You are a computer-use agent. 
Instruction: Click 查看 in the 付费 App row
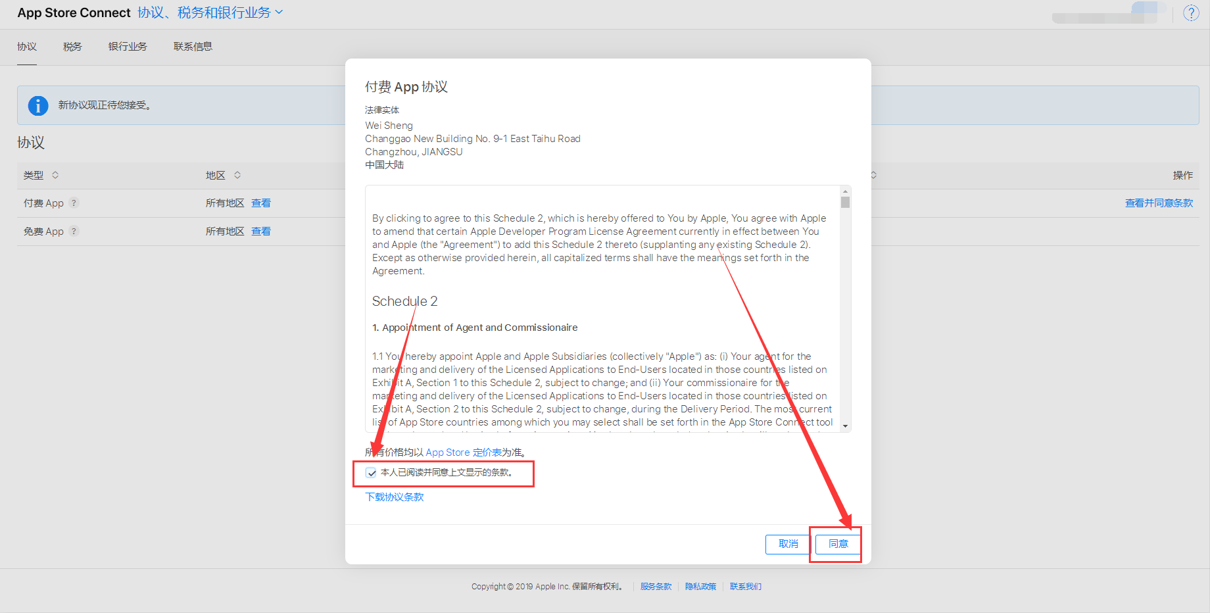(x=261, y=203)
